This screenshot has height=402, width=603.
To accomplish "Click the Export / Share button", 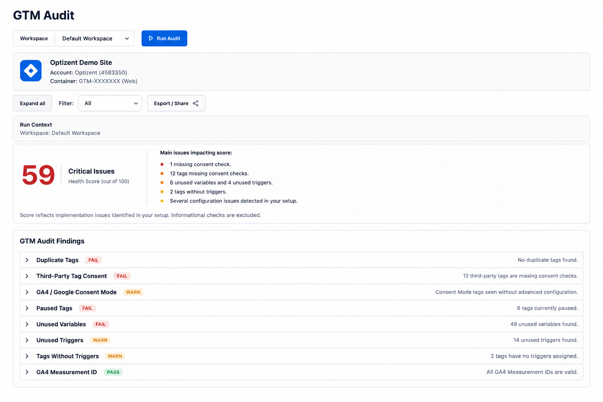I will 176,103.
